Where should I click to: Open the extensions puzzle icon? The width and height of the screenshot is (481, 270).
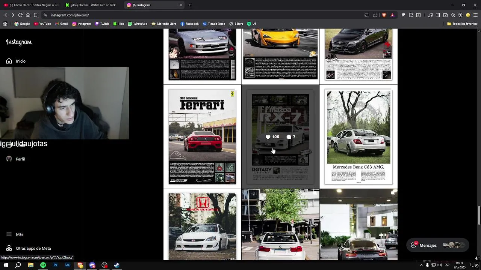point(411,15)
